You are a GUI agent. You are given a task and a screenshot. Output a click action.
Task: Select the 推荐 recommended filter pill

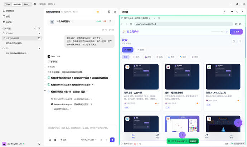click(127, 50)
